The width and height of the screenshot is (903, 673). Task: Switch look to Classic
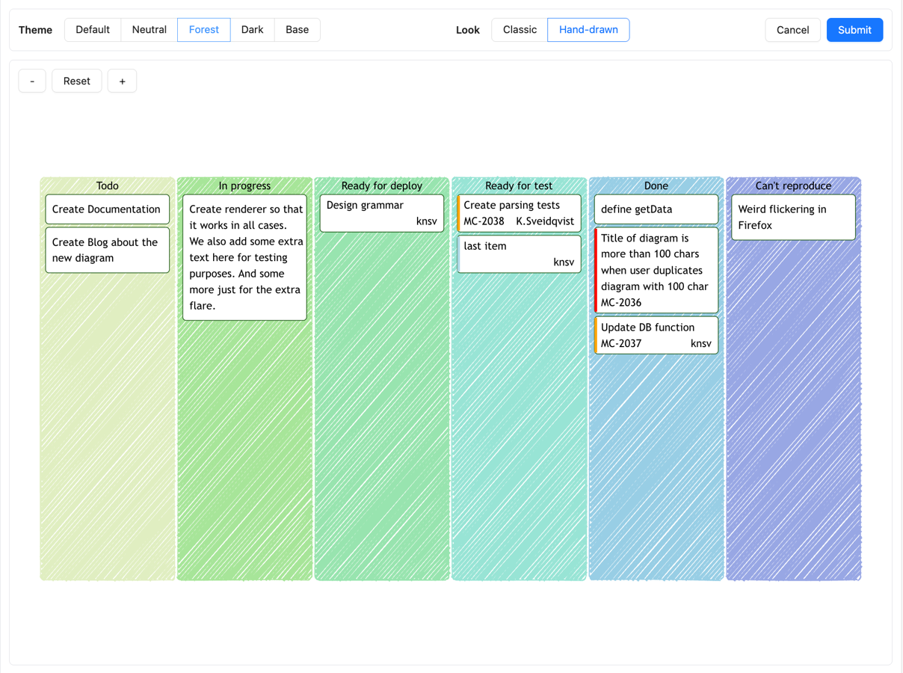click(x=518, y=30)
